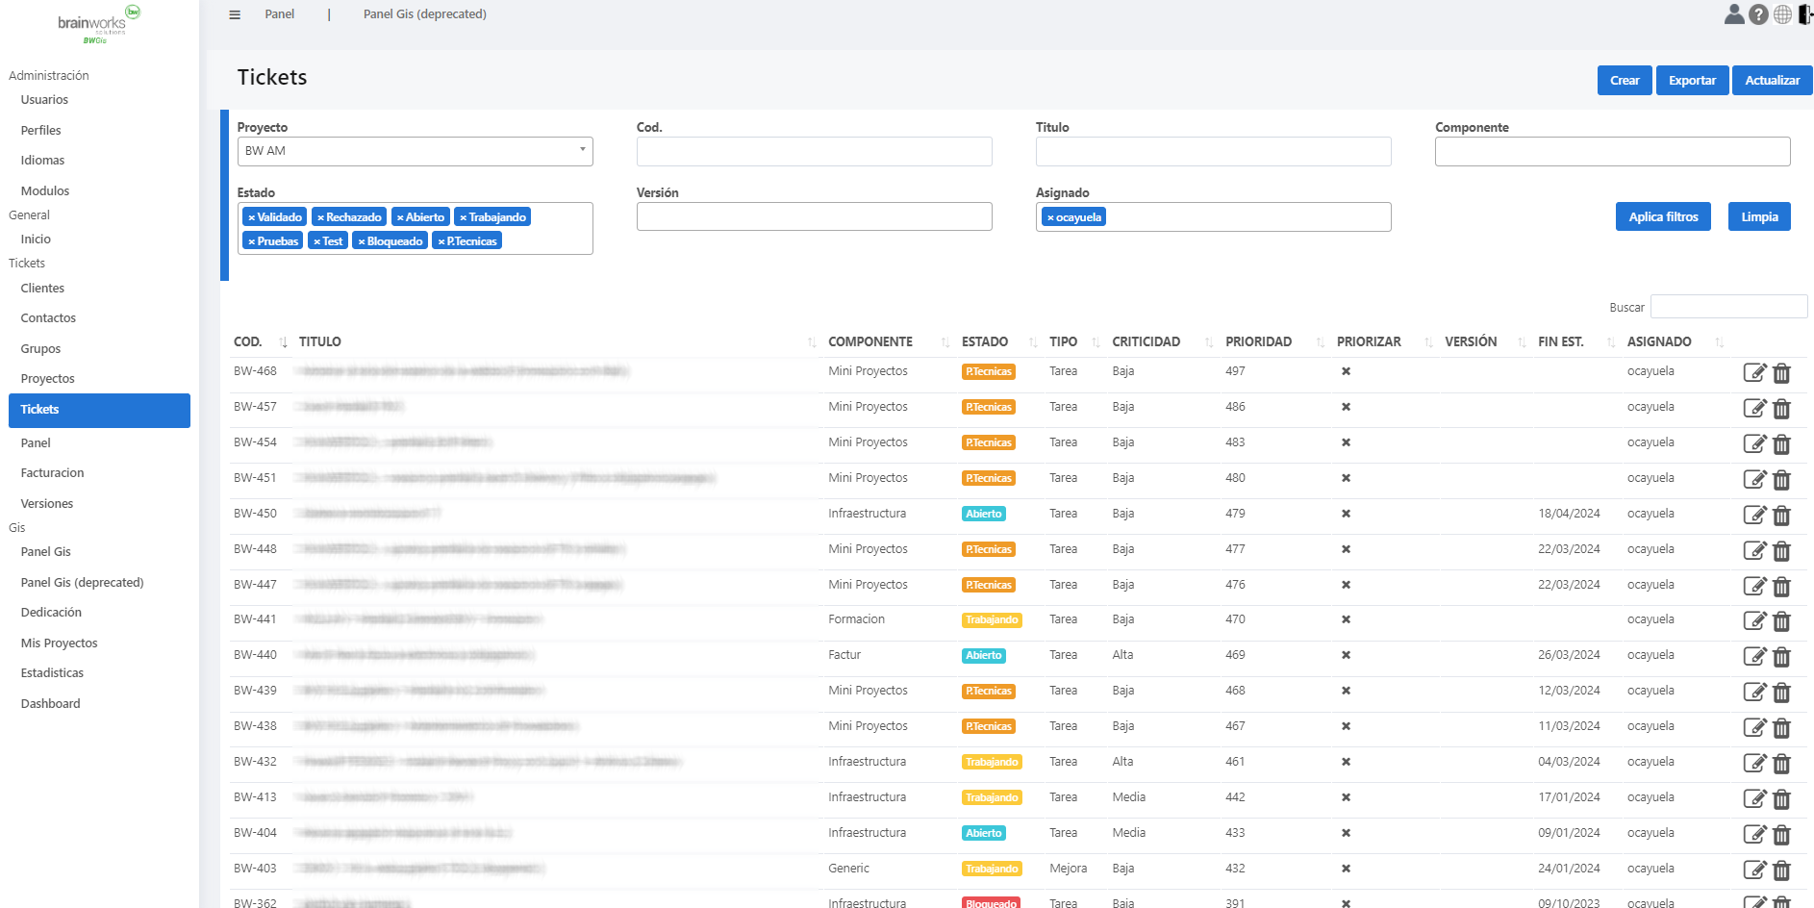Edit ticket BW-468 with pencil icon
The image size is (1814, 908).
1754,373
